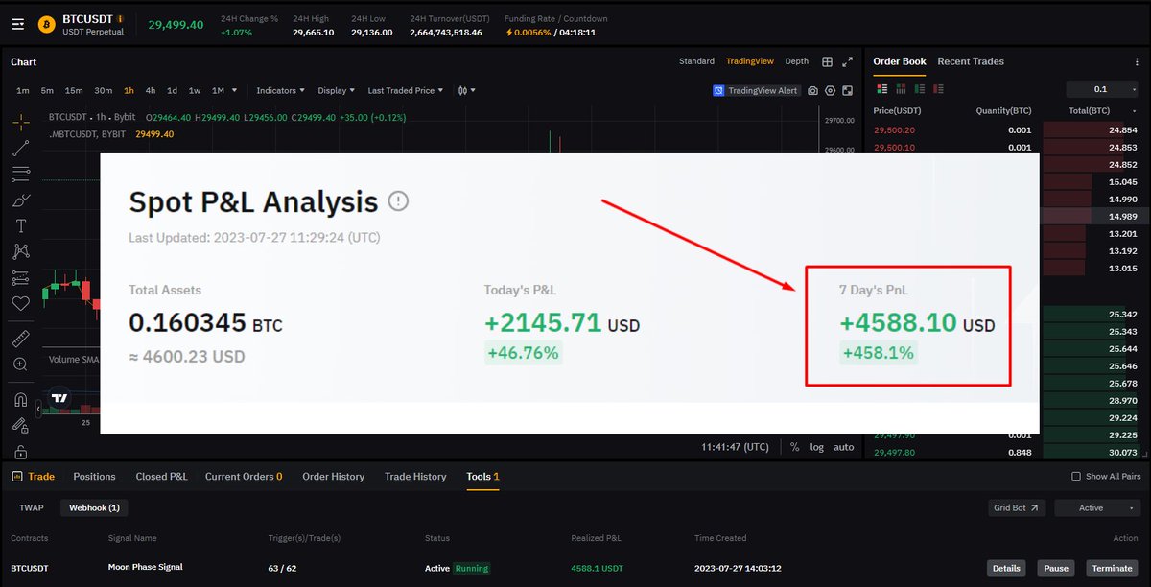1151x587 pixels.
Task: Toggle lock all drawing tools
Action: (21, 451)
